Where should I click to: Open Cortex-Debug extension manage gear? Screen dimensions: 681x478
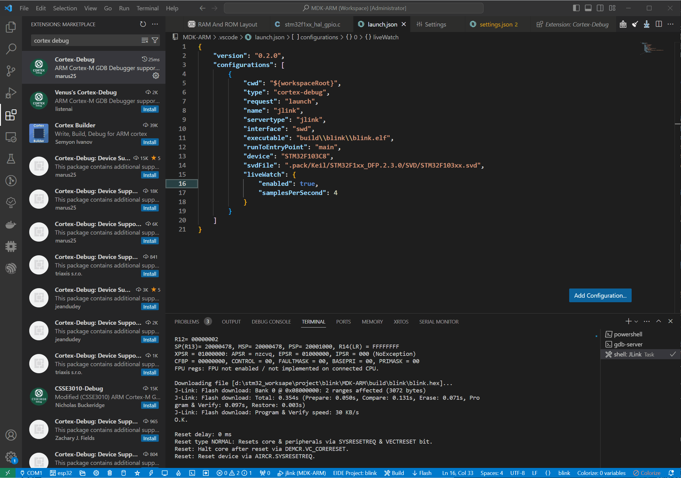[156, 76]
